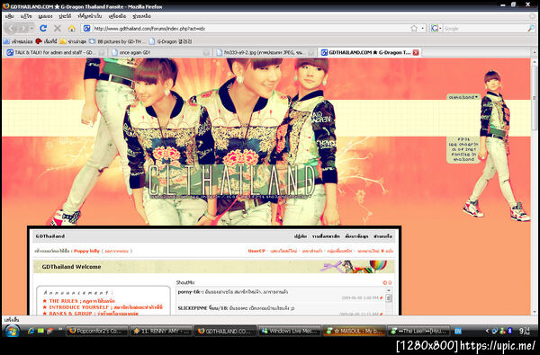Click the logout link in parentheses after Puppy lolly
The height and width of the screenshot is (355, 540).
point(117,251)
